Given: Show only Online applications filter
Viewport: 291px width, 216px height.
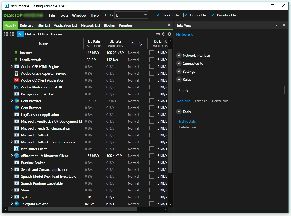Looking at the screenshot, I should (x=30, y=34).
